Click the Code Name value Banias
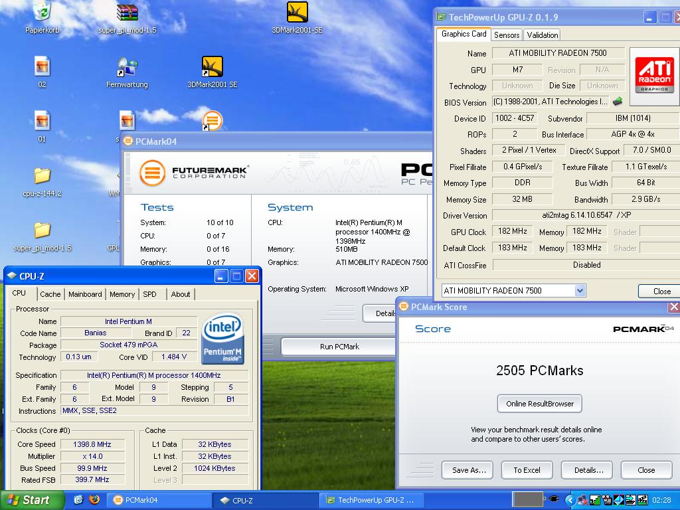Viewport: 680px width, 510px height. point(96,333)
